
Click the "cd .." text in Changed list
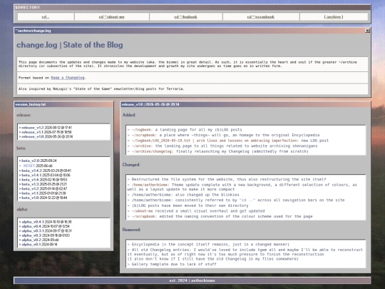247,200
